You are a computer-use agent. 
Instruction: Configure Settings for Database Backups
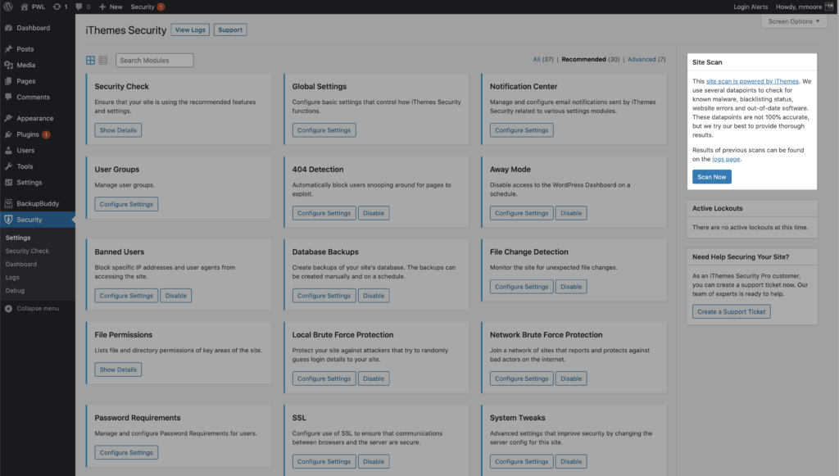click(x=324, y=295)
